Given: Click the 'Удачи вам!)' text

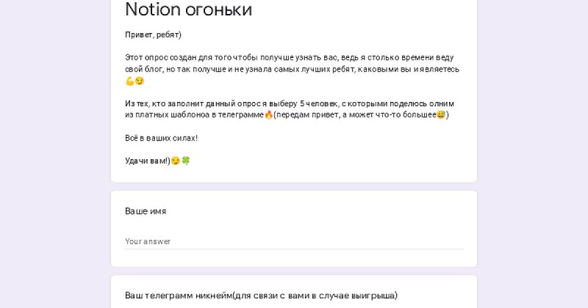Looking at the screenshot, I should pyautogui.click(x=148, y=161).
